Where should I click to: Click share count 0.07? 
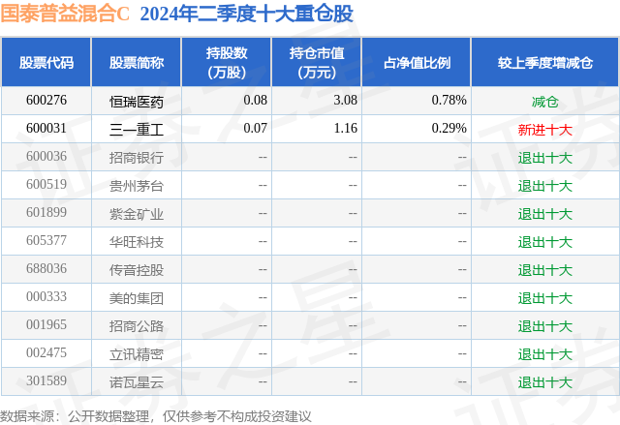[255, 129]
